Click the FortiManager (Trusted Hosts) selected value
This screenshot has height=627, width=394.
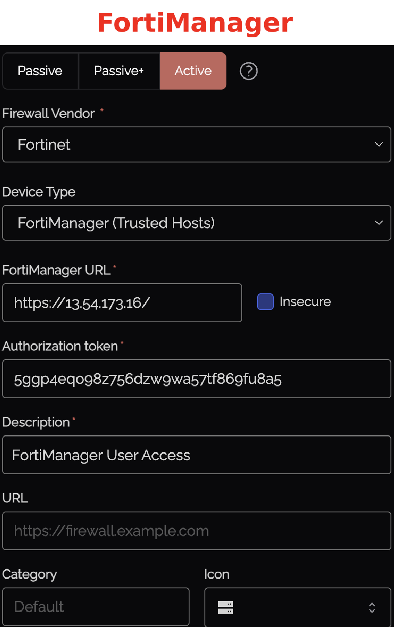click(x=116, y=223)
